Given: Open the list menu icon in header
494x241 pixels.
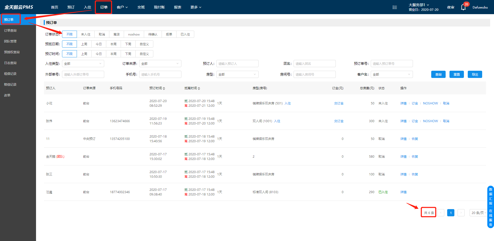Looking at the screenshot, I should point(395,7).
